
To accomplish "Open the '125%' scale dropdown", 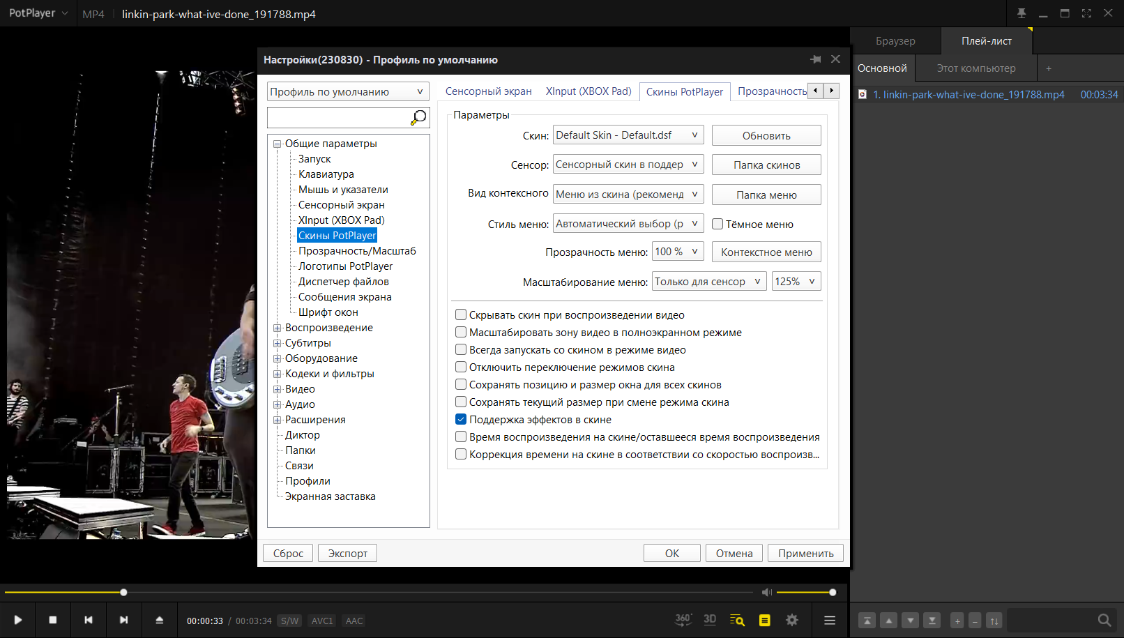I will pos(796,282).
